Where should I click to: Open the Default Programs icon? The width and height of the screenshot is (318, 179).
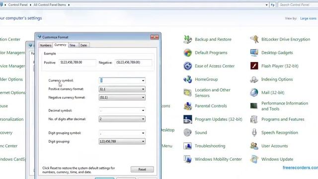point(188,53)
